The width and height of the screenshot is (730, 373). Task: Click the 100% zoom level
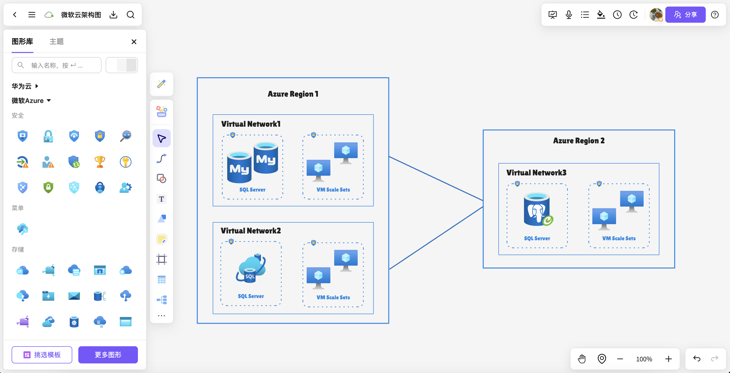point(644,359)
